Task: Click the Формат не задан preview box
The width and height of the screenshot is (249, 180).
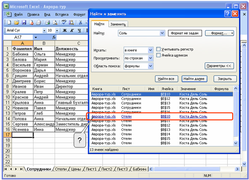Action: (x=185, y=33)
